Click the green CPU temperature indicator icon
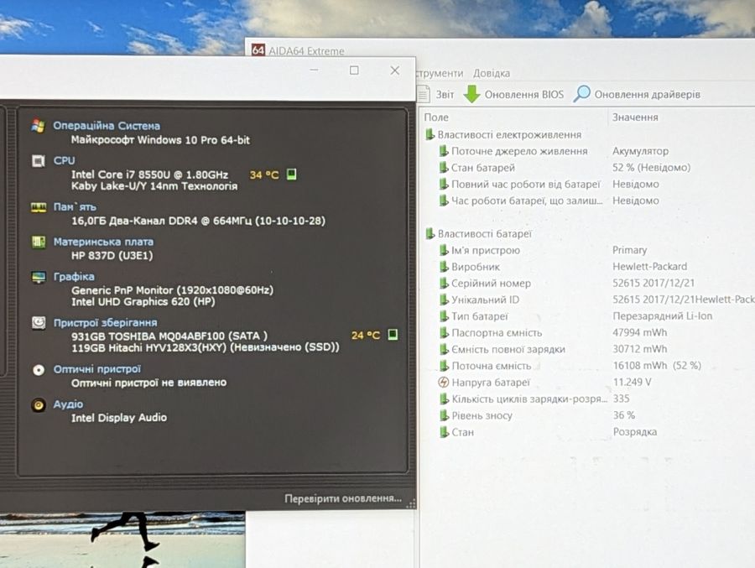 pos(291,174)
